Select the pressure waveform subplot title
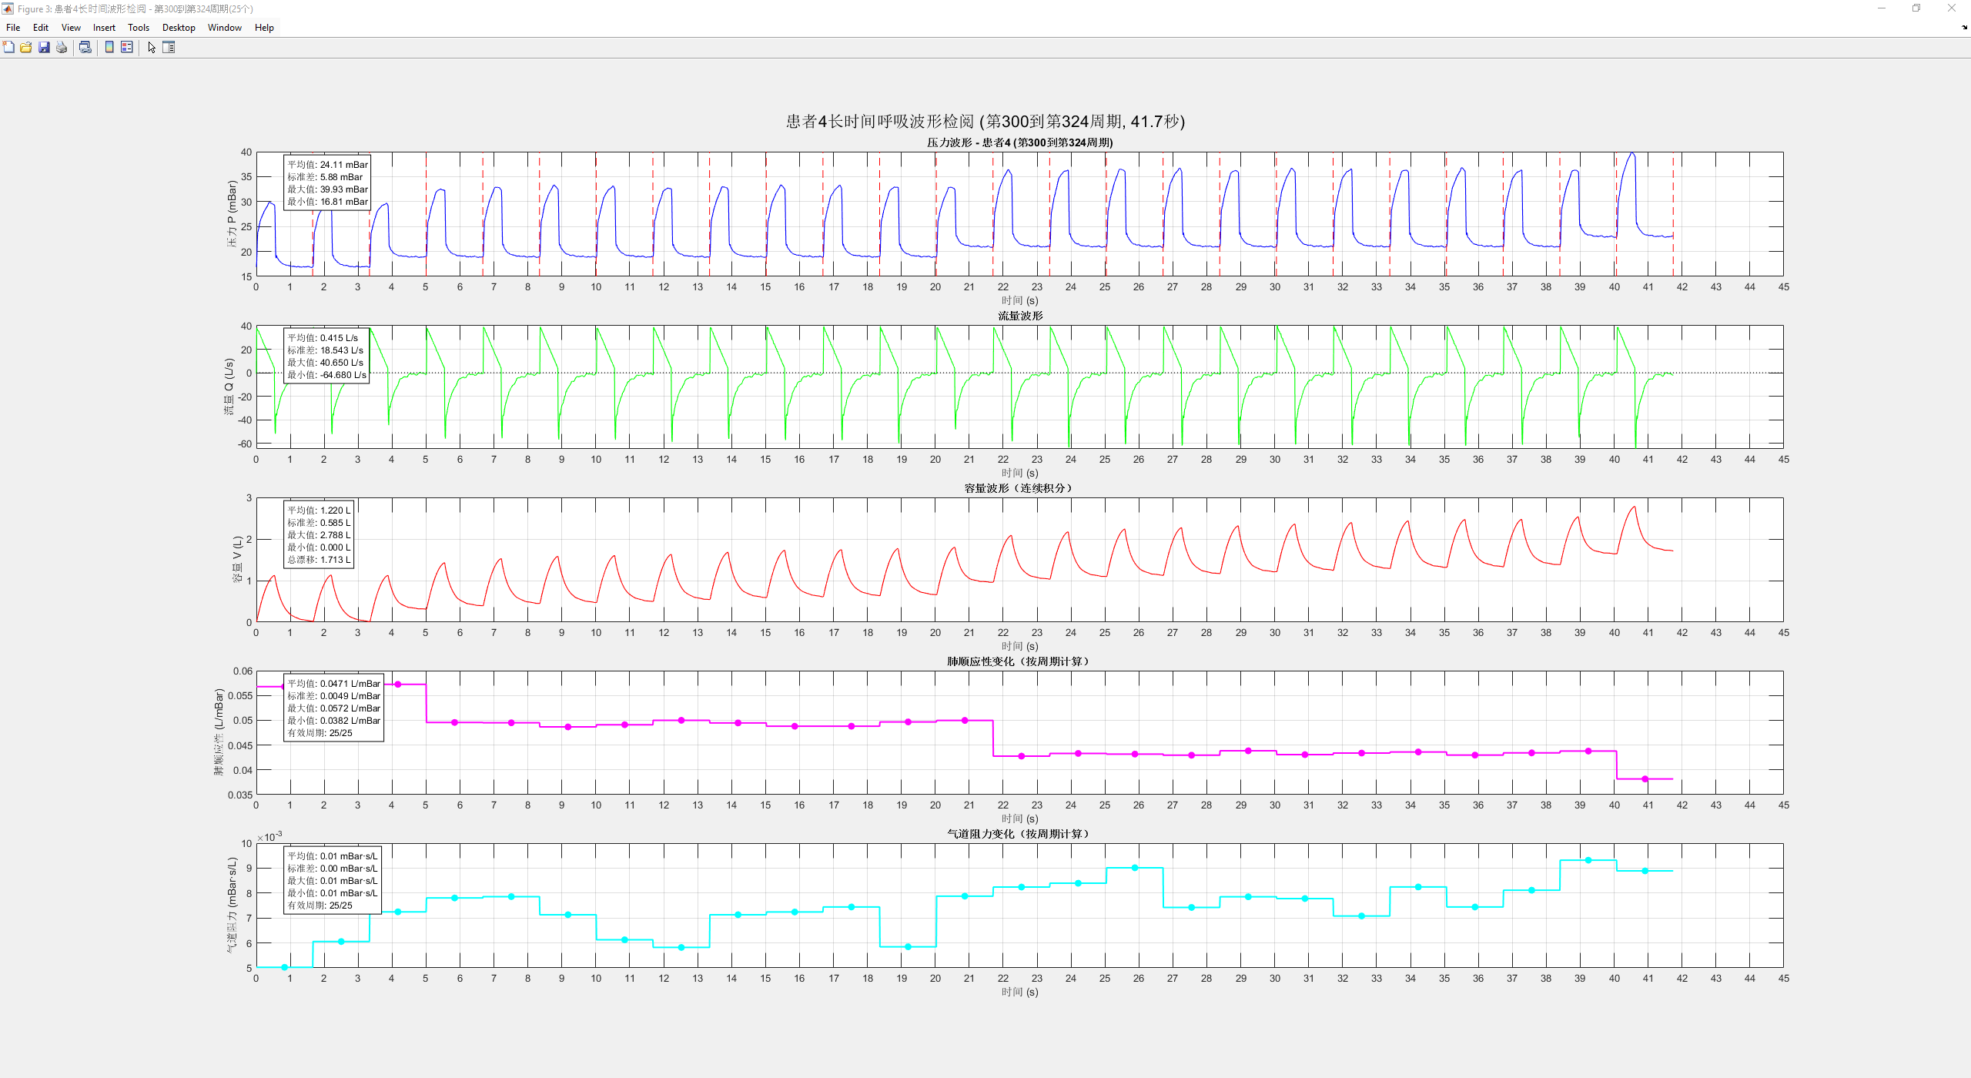This screenshot has height=1078, width=1971. click(x=1019, y=142)
